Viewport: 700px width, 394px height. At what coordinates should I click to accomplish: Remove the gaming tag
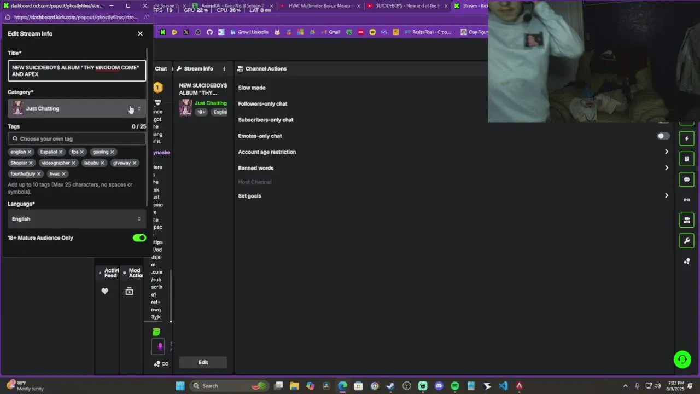(x=112, y=152)
